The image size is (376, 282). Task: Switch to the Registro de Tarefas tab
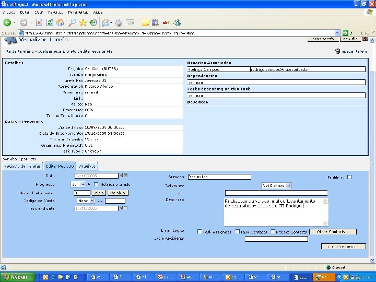(x=22, y=166)
